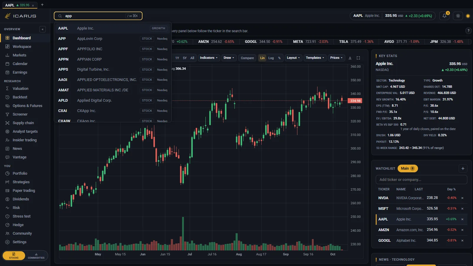
Task: Switch chart scale to percent
Action: (279, 58)
